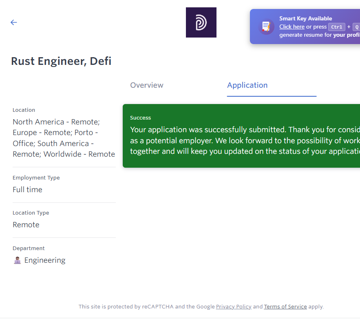Click the 'Success' banner heading

coord(141,118)
